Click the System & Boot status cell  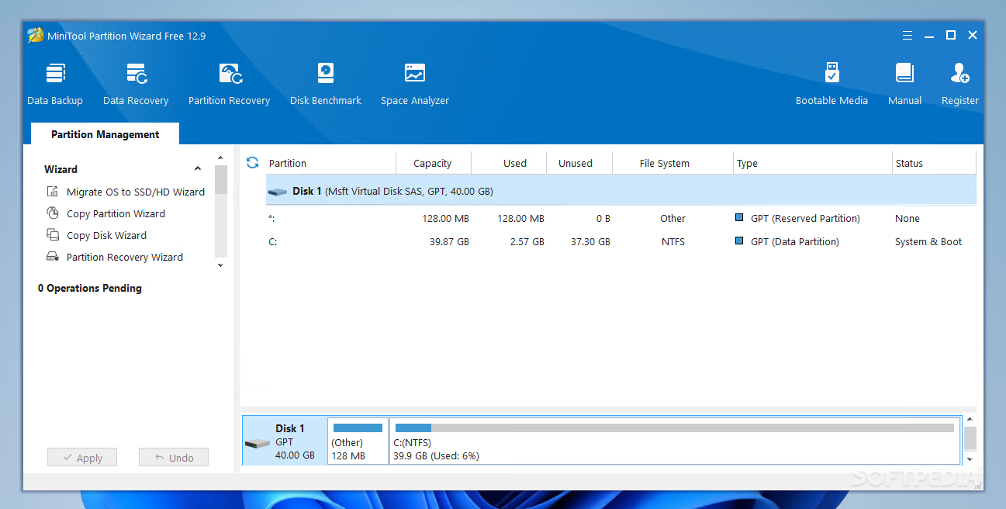[928, 242]
